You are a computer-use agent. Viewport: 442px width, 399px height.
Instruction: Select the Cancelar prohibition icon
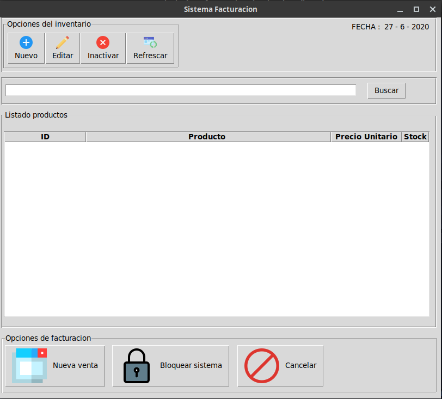[x=261, y=365]
